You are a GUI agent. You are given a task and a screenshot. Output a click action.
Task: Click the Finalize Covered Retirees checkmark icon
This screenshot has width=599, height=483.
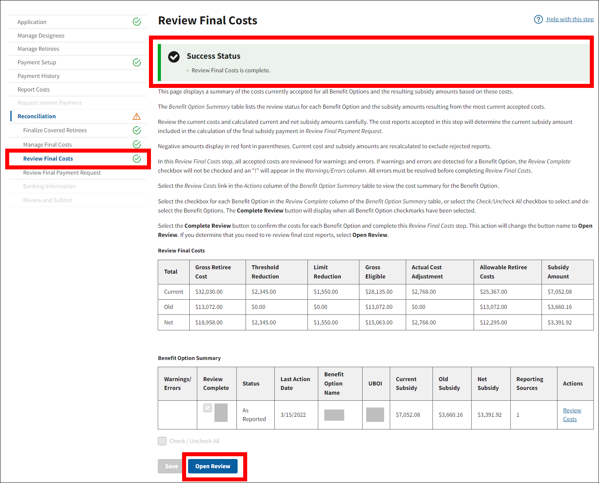pos(137,130)
